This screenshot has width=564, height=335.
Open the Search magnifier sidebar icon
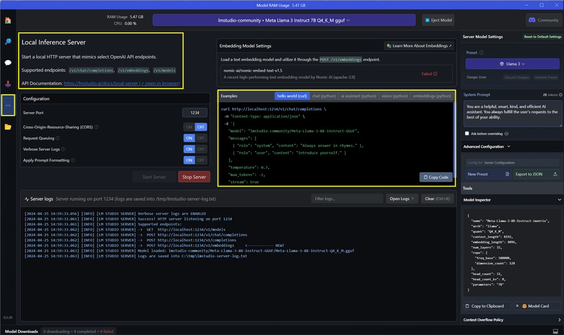pos(8,42)
